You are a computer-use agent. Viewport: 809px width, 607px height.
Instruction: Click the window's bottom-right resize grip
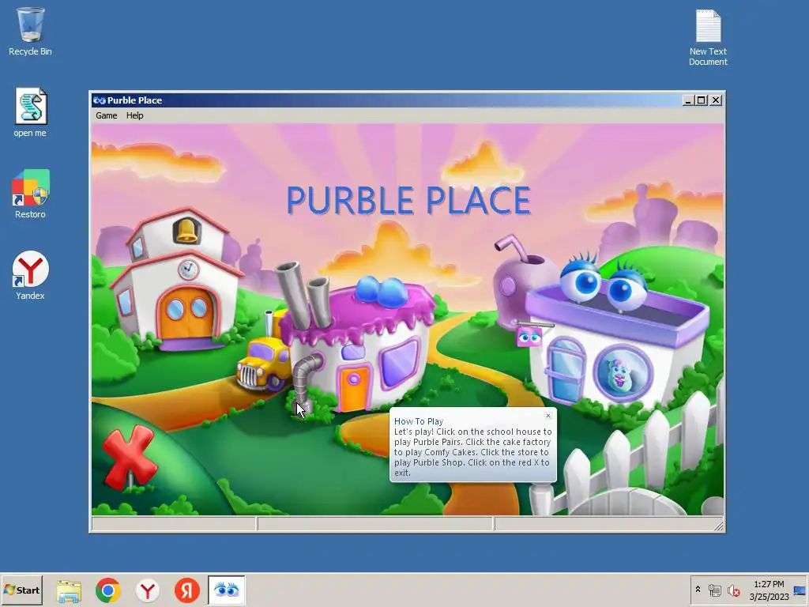coord(719,526)
